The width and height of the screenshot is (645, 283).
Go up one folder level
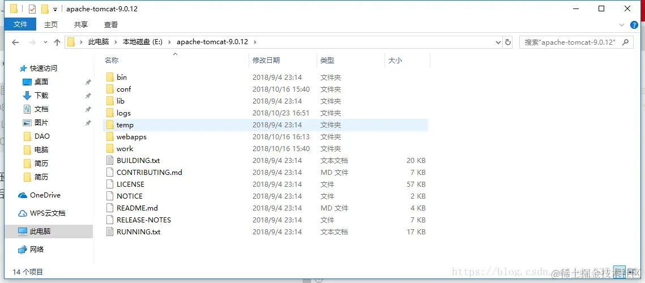(x=57, y=42)
